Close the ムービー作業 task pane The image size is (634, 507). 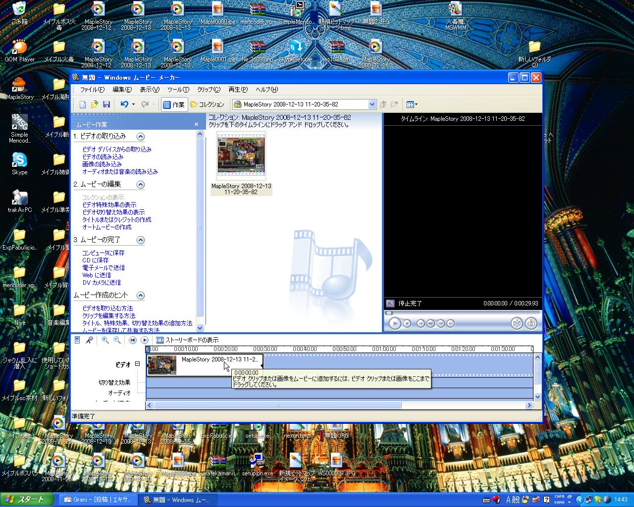click(x=197, y=124)
